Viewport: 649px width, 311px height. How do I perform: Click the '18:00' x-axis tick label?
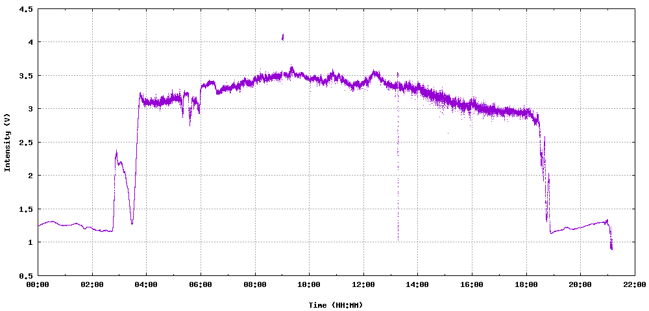pos(526,284)
